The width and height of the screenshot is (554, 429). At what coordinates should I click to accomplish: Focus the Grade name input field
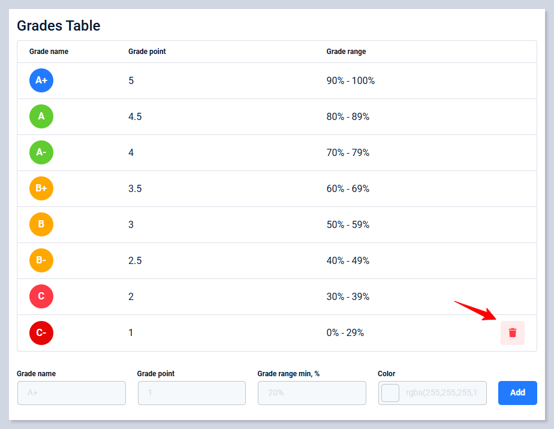71,393
